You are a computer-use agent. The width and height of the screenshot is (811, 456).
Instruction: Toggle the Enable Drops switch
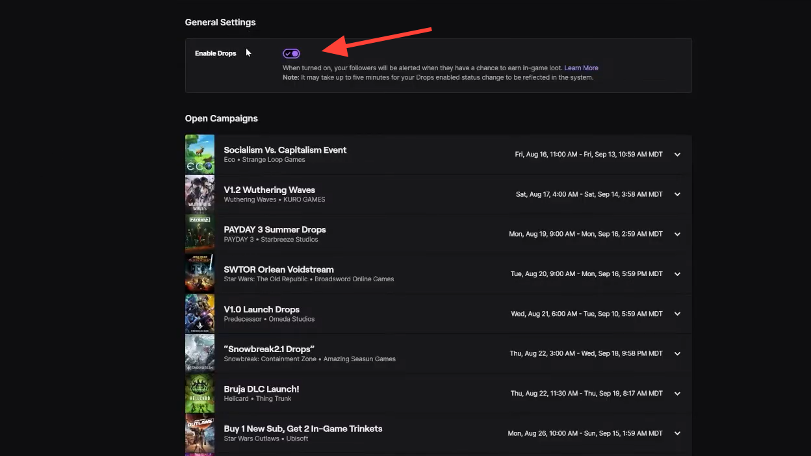pyautogui.click(x=291, y=53)
